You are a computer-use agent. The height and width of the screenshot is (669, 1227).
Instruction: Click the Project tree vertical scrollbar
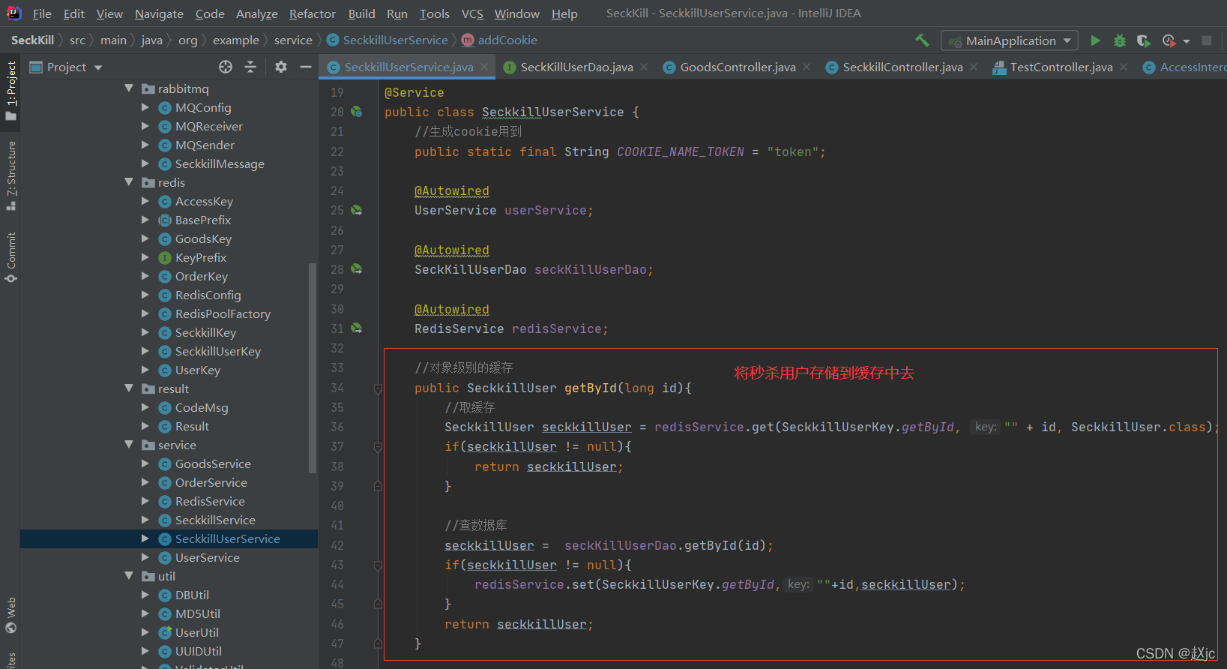pyautogui.click(x=313, y=367)
